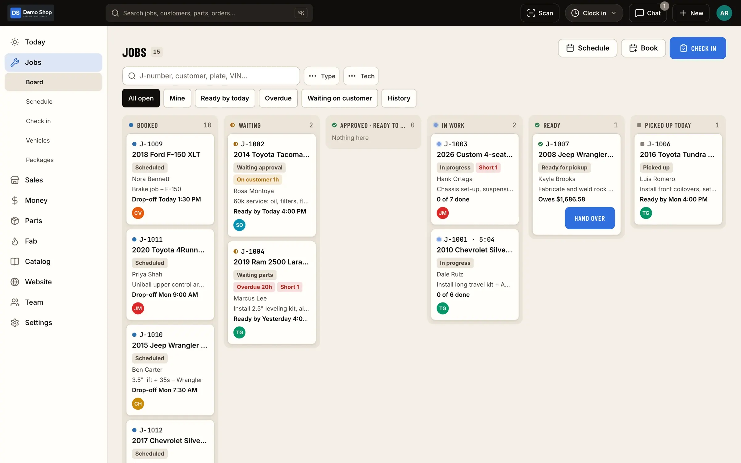The width and height of the screenshot is (741, 463).
Task: Click the PICKED UP TODAY column header
Action: [678, 125]
